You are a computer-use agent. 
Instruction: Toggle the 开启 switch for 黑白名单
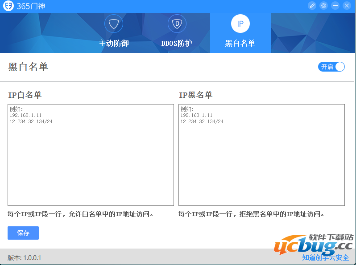(x=331, y=67)
